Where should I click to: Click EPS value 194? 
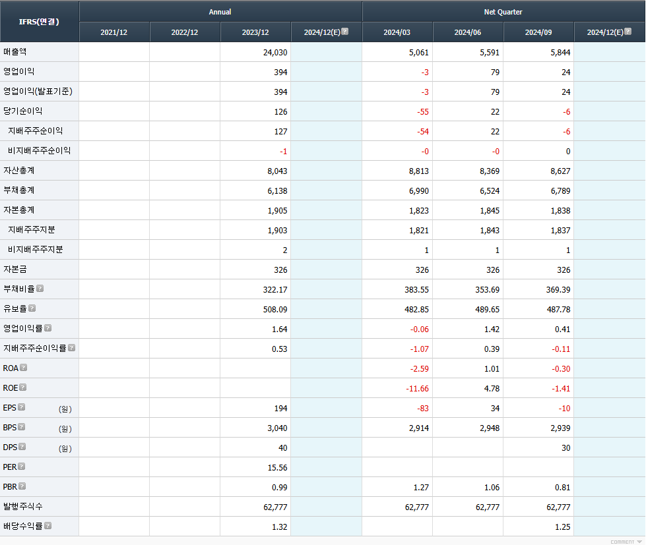click(x=280, y=408)
